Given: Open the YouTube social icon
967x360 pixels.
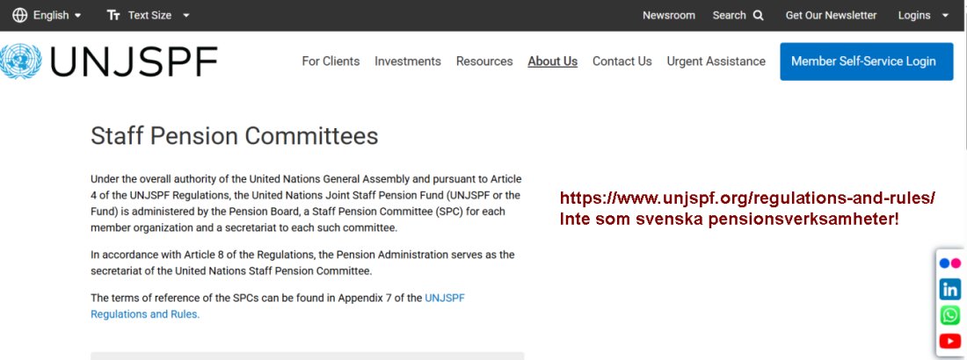Looking at the screenshot, I should 949,341.
